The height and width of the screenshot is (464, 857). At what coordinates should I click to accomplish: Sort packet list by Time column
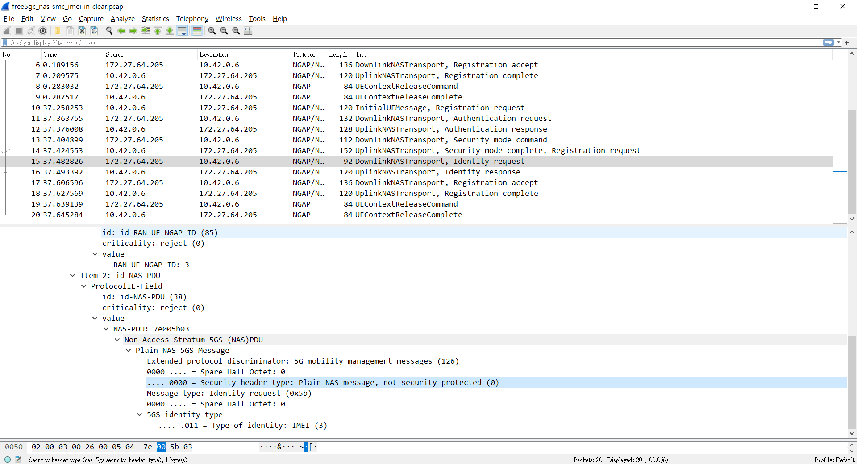coord(71,54)
